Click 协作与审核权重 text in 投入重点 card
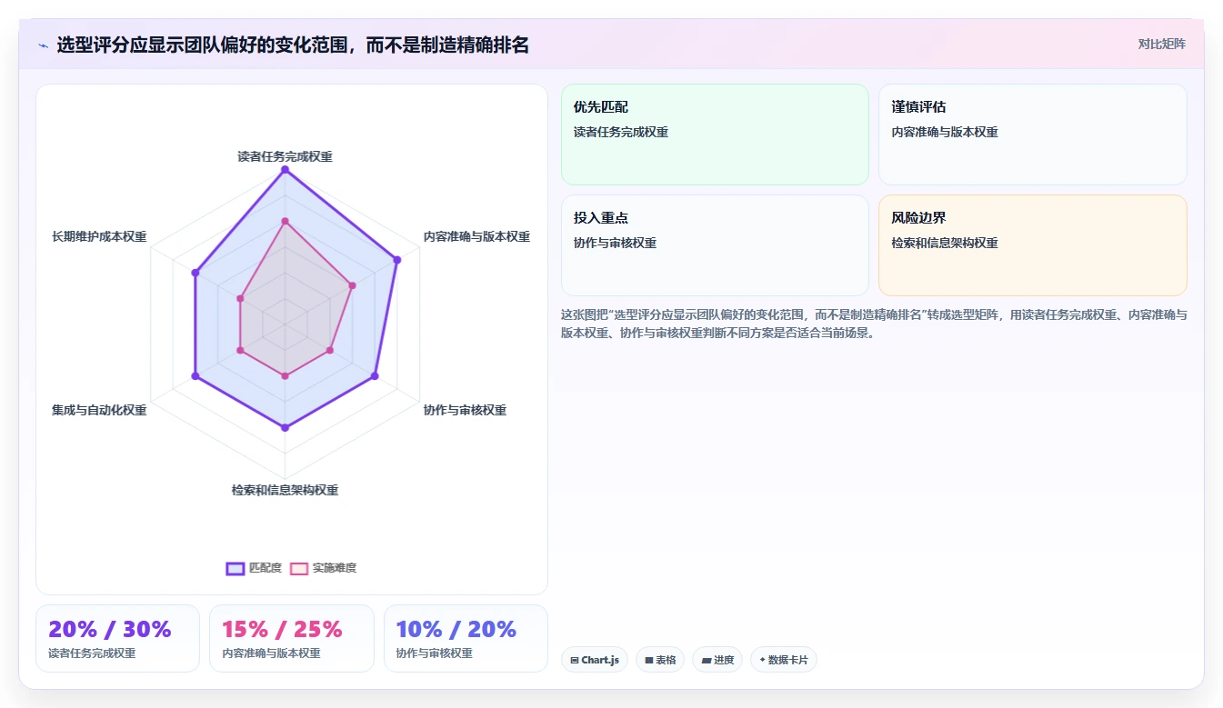 (615, 243)
